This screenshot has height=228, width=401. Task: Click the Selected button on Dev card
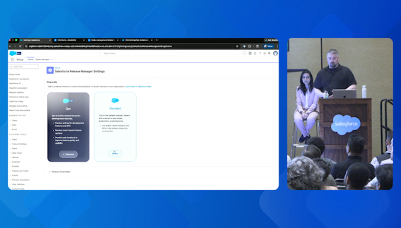(x=68, y=154)
